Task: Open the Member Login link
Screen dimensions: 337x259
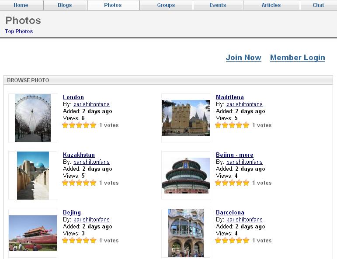Action: click(x=298, y=58)
